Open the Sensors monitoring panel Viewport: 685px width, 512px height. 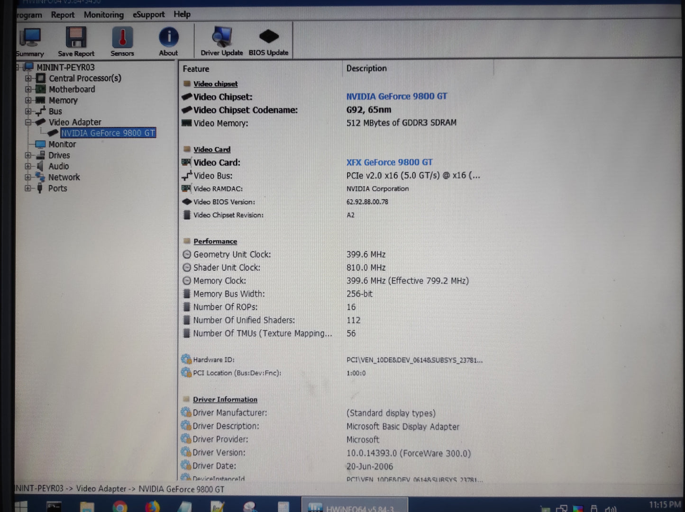click(x=122, y=38)
